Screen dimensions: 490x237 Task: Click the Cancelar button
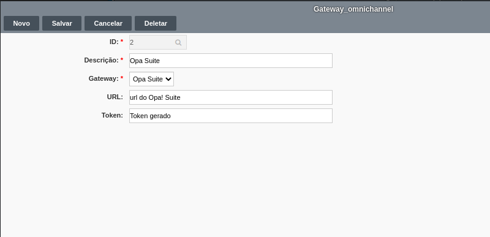(x=108, y=23)
